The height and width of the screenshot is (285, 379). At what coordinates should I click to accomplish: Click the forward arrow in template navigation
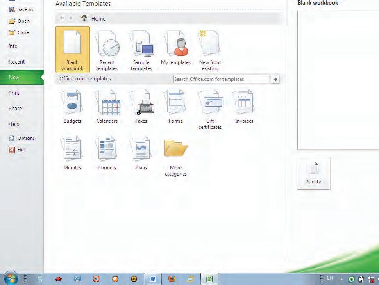[x=70, y=18]
